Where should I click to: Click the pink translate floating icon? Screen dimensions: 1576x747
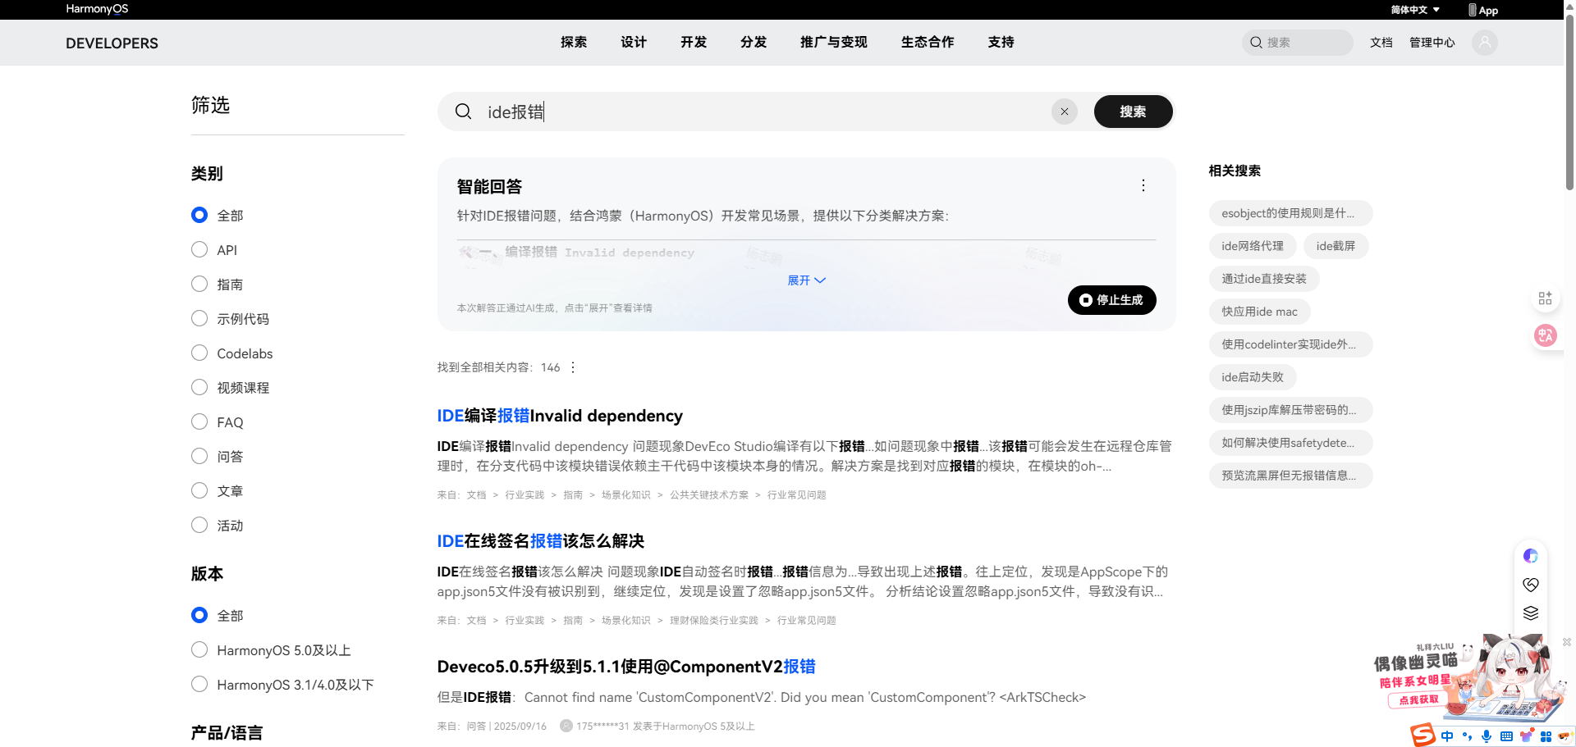[1545, 335]
